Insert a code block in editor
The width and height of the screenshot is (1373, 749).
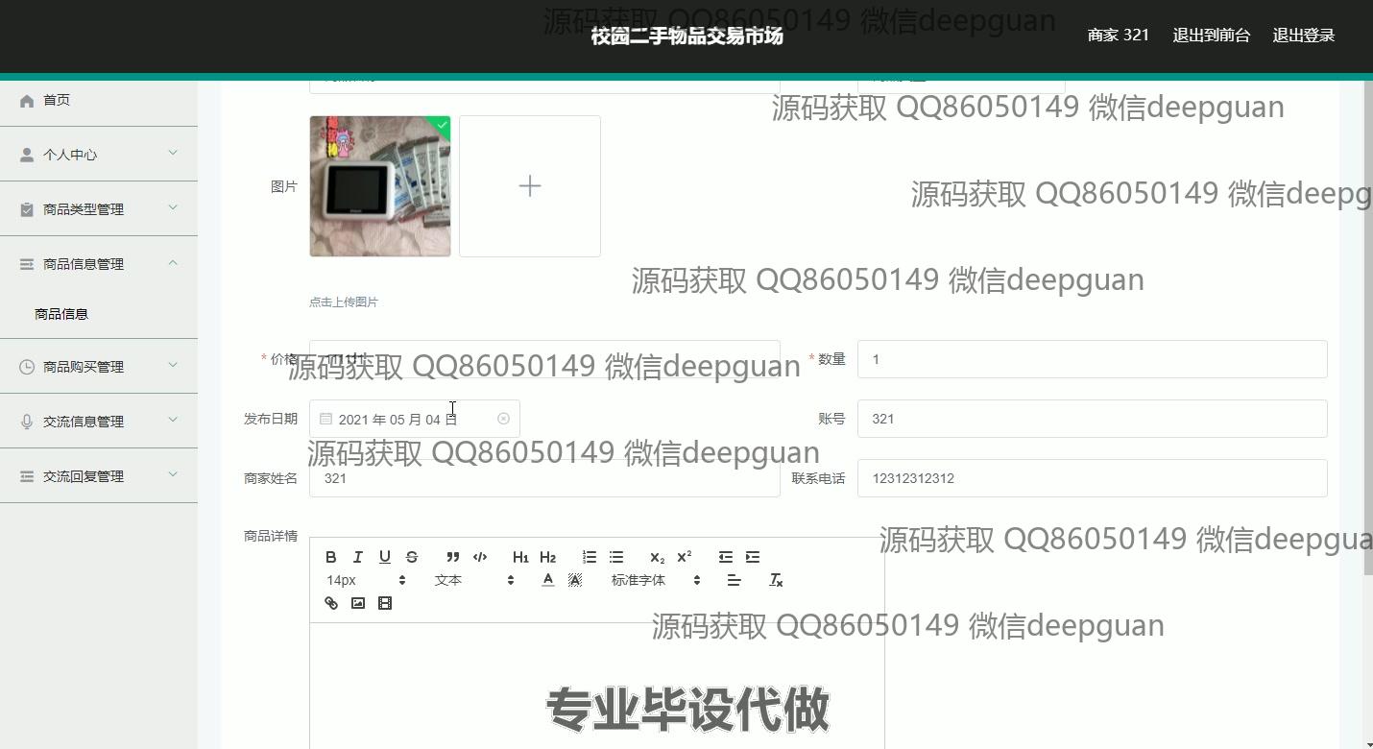(480, 557)
